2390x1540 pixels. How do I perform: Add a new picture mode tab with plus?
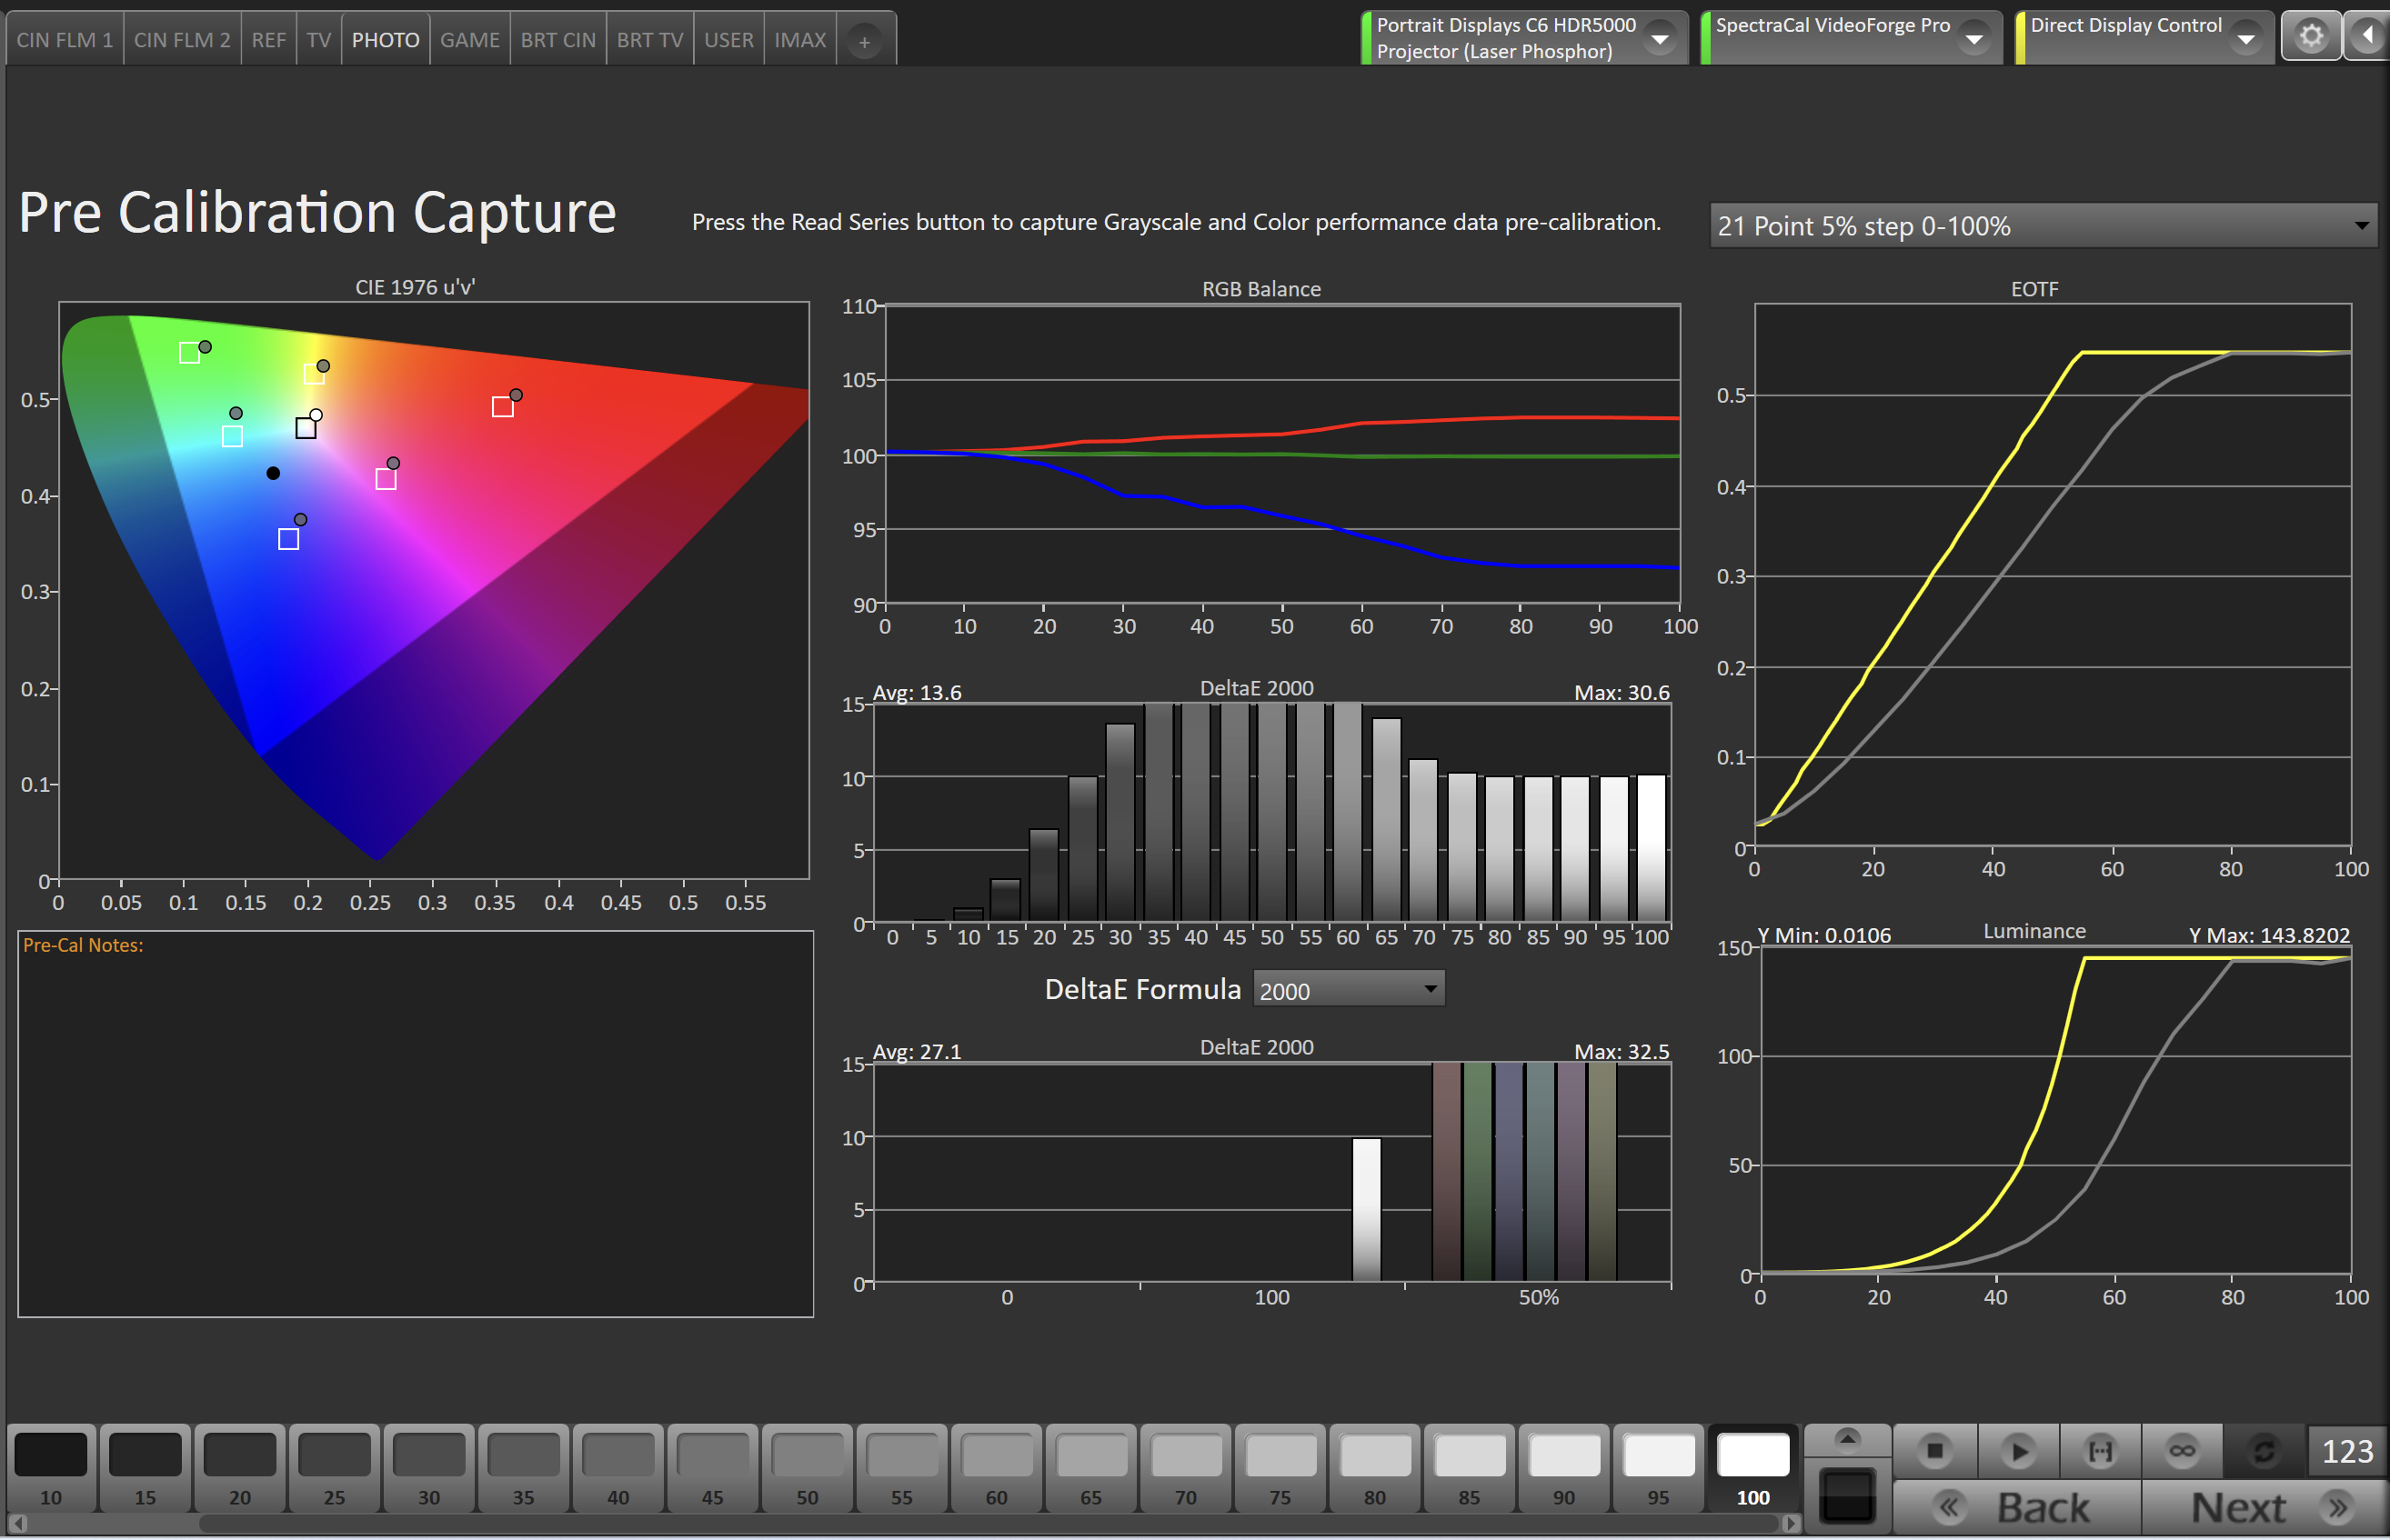point(864,40)
